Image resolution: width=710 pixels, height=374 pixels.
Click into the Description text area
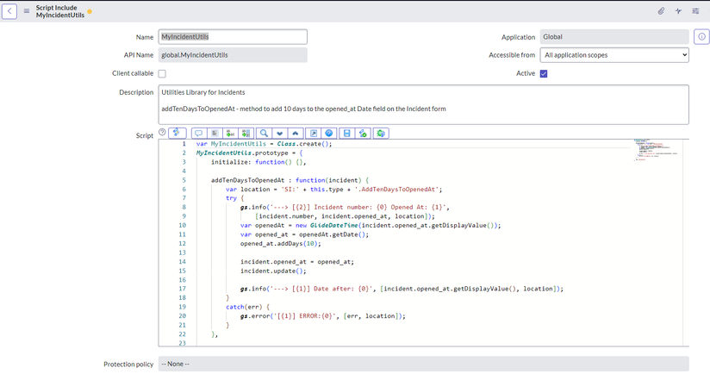(x=423, y=104)
